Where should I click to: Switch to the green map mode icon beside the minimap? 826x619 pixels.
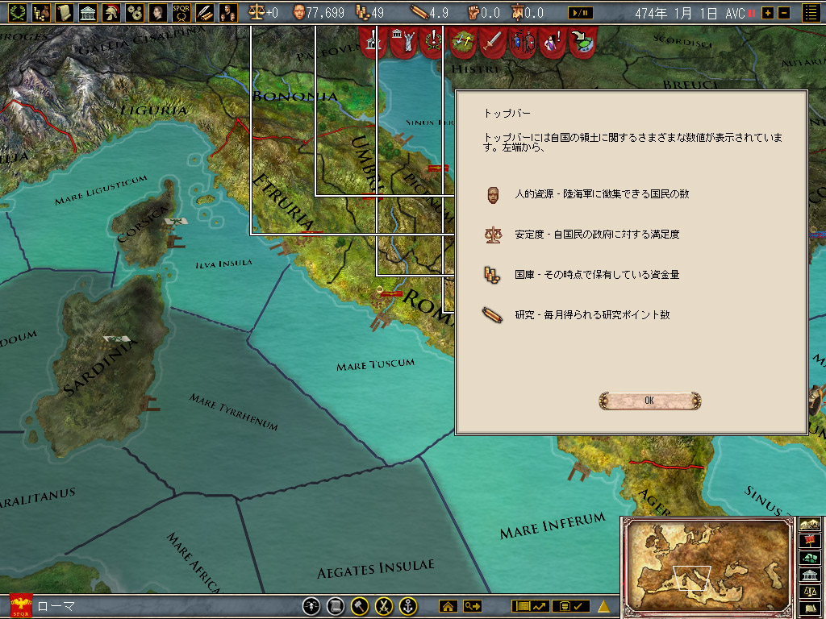[x=810, y=558]
